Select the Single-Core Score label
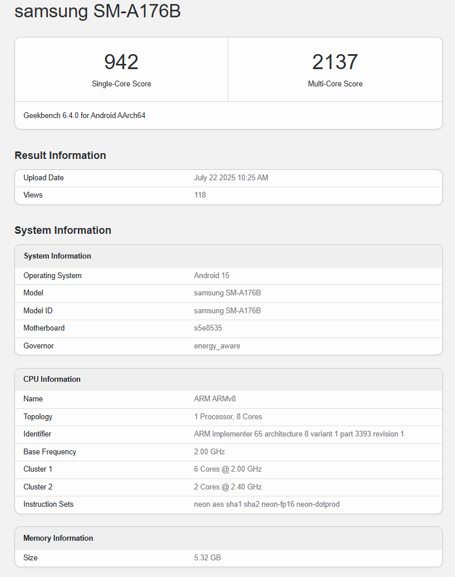This screenshot has width=455, height=577. pyautogui.click(x=121, y=84)
